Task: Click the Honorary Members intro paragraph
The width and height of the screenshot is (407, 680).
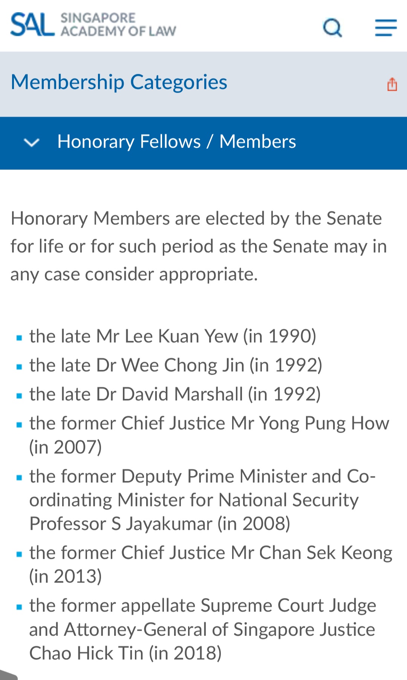Action: coord(199,246)
